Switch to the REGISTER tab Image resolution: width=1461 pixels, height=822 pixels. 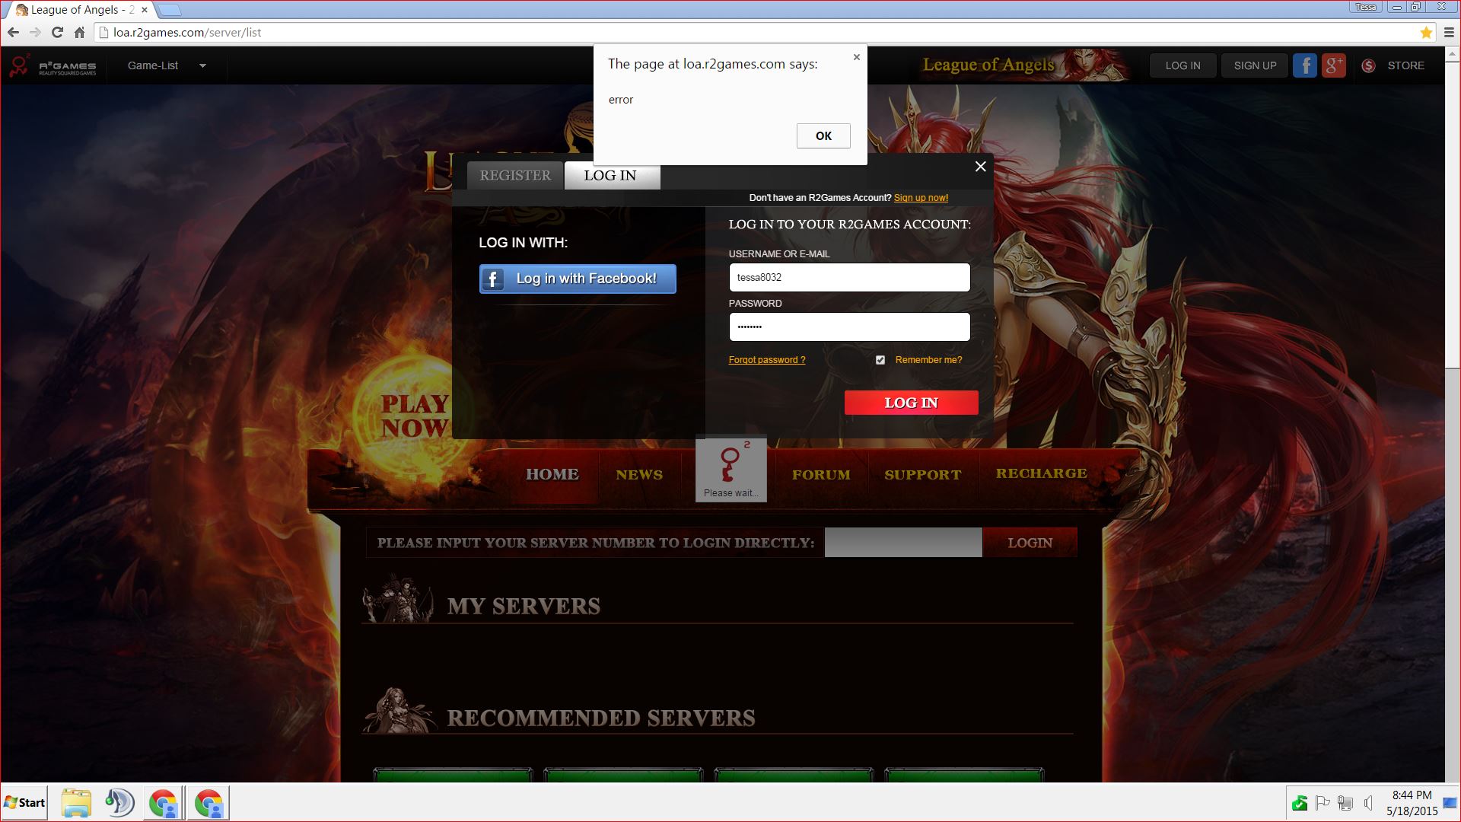click(515, 175)
